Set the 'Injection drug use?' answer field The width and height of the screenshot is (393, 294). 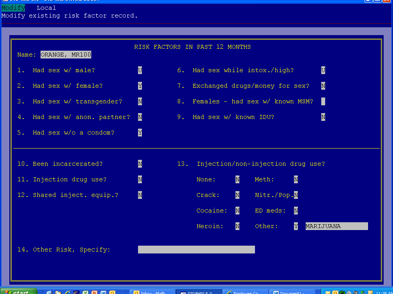[x=140, y=179]
